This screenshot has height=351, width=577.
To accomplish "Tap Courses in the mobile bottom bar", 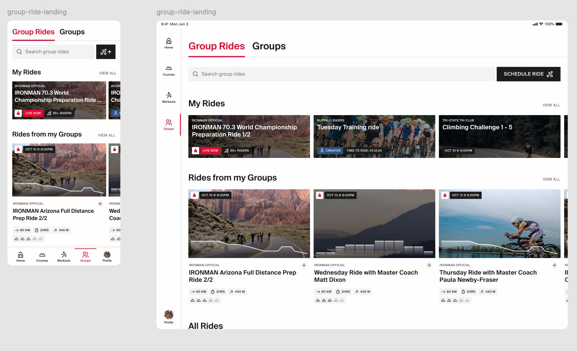I will coord(42,256).
